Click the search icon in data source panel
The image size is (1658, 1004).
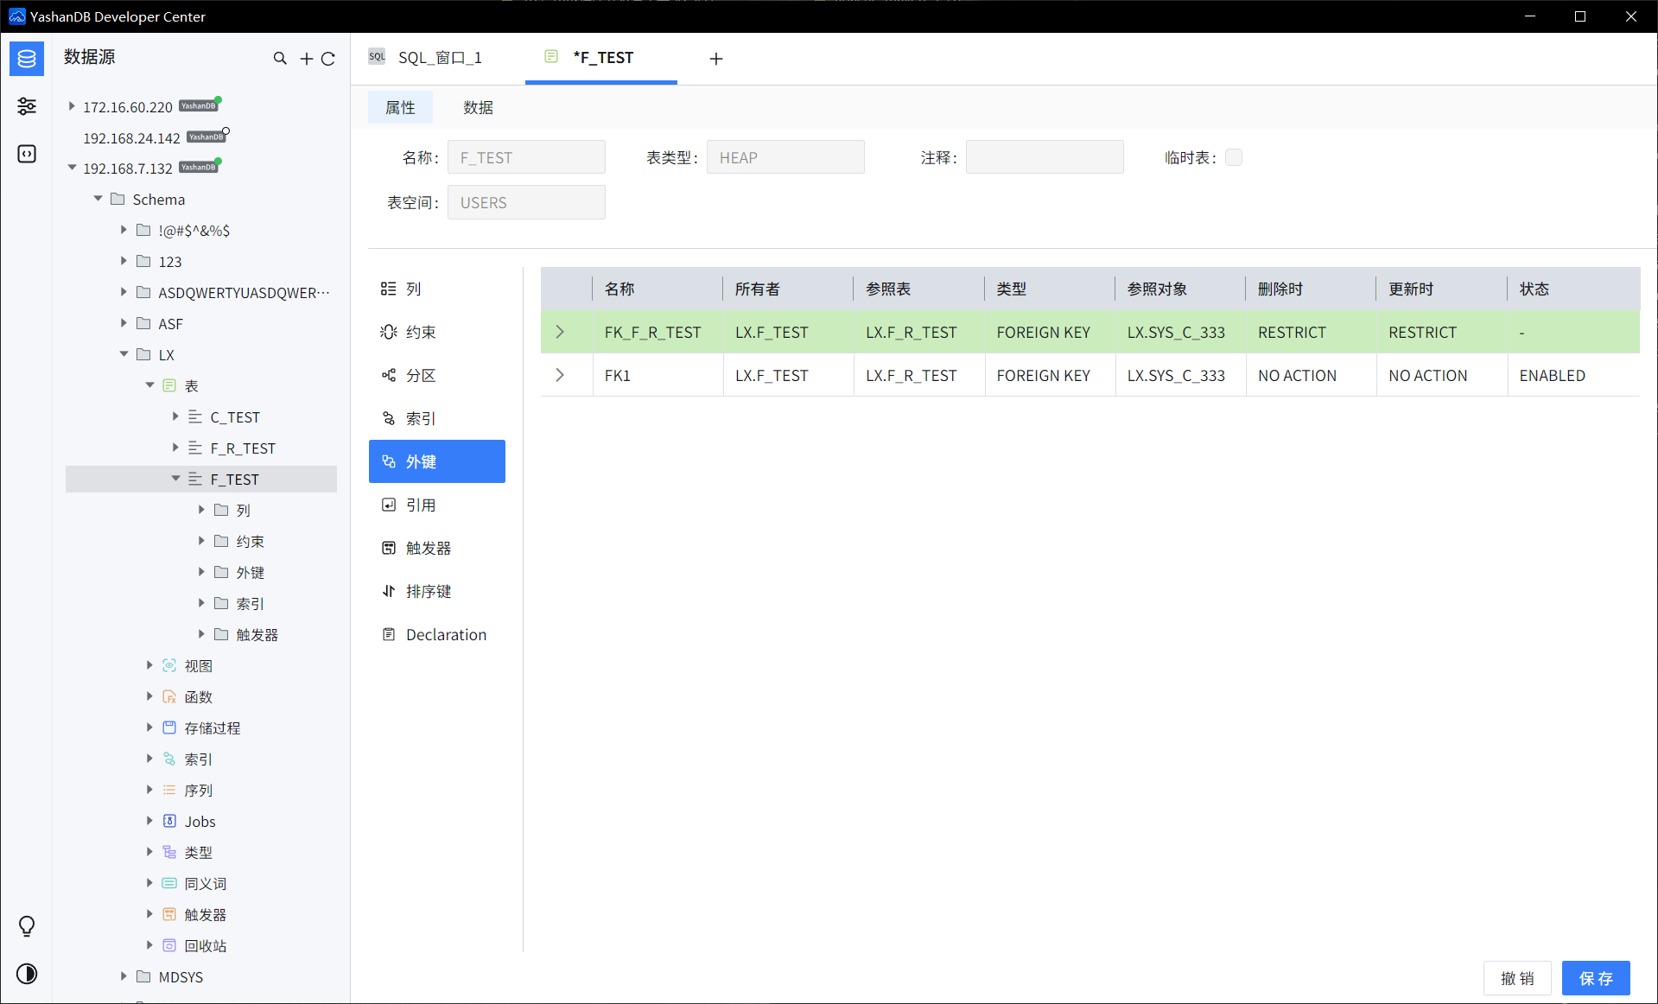pos(280,59)
